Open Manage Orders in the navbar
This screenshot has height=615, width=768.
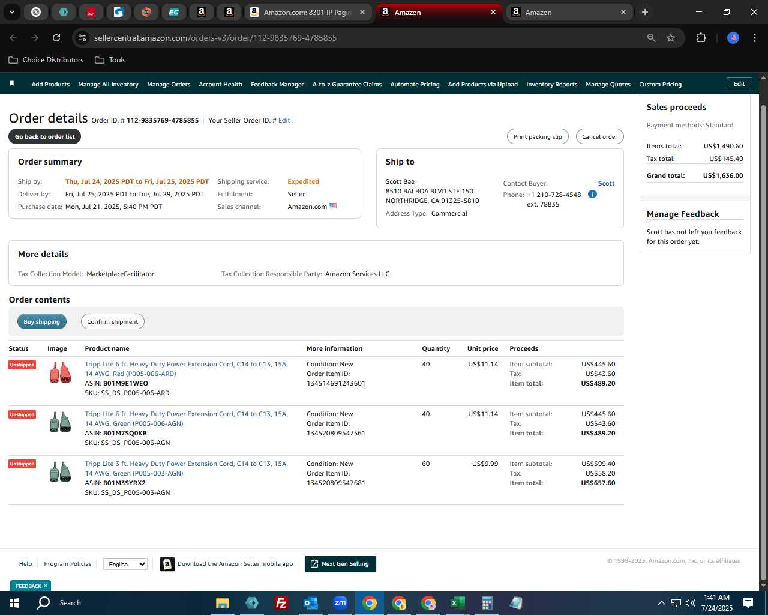click(x=169, y=85)
